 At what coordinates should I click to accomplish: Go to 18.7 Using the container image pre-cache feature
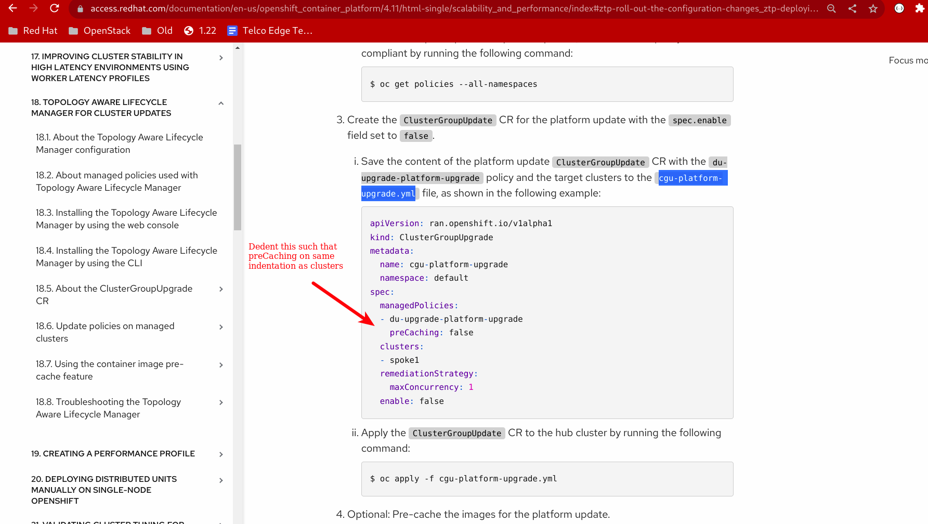coord(110,370)
